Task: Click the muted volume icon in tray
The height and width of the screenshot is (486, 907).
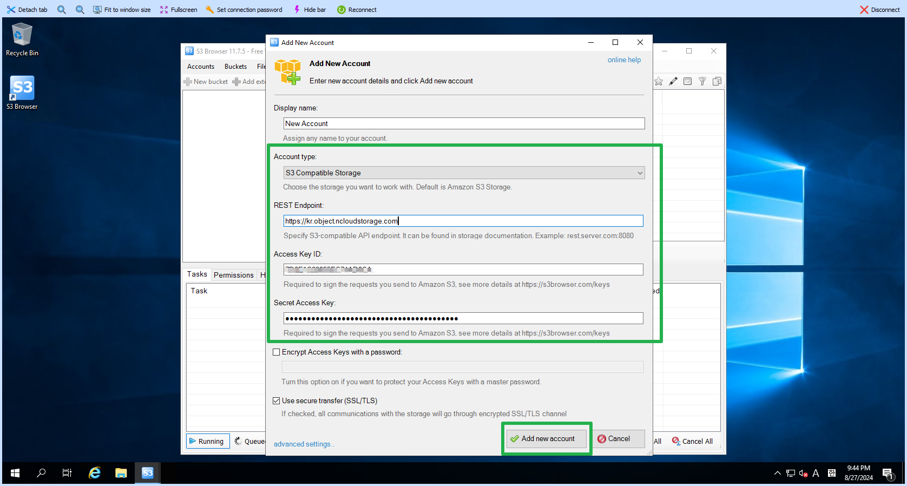Action: coord(803,474)
